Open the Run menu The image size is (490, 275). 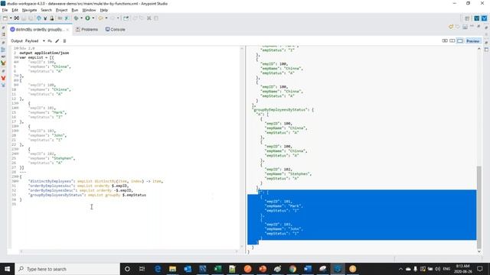[x=75, y=10]
